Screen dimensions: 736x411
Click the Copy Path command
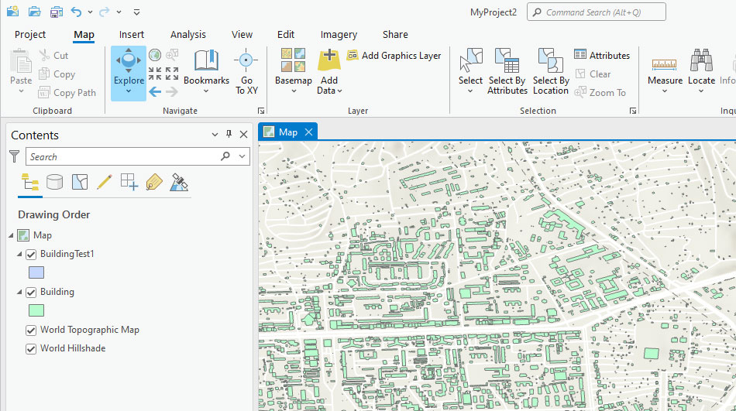click(x=67, y=93)
